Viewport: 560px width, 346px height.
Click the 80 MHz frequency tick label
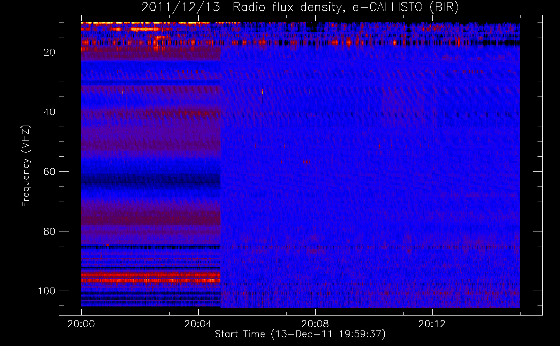click(x=50, y=231)
